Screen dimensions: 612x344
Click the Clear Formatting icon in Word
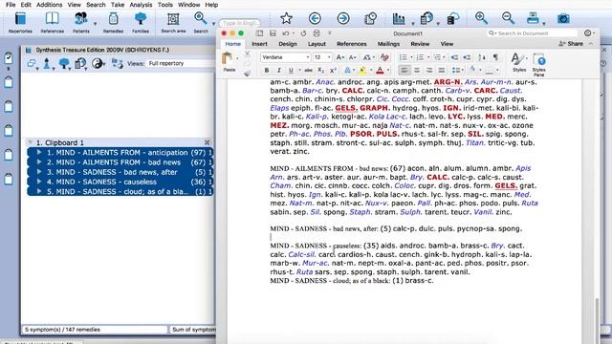(x=384, y=57)
